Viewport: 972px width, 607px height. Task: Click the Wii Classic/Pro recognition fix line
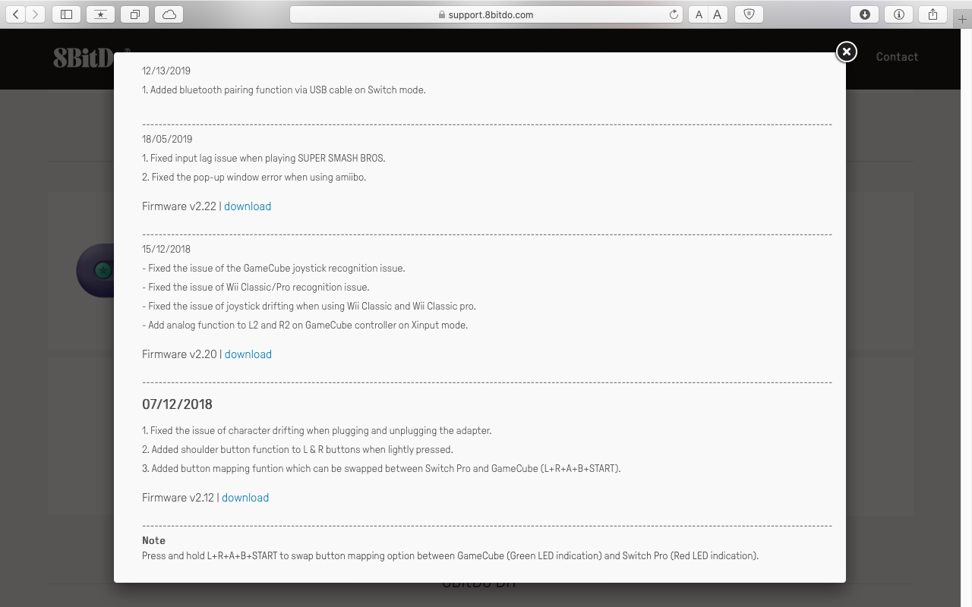click(x=256, y=287)
